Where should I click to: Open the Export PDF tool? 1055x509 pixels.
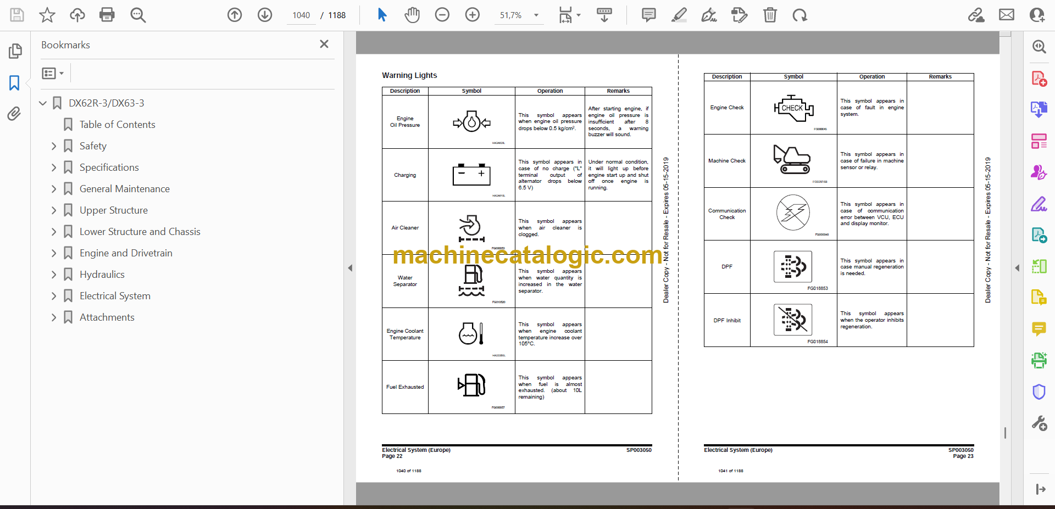point(1039,110)
